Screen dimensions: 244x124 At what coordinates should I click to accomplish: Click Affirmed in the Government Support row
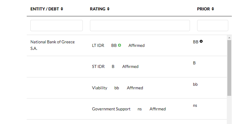point(158,109)
